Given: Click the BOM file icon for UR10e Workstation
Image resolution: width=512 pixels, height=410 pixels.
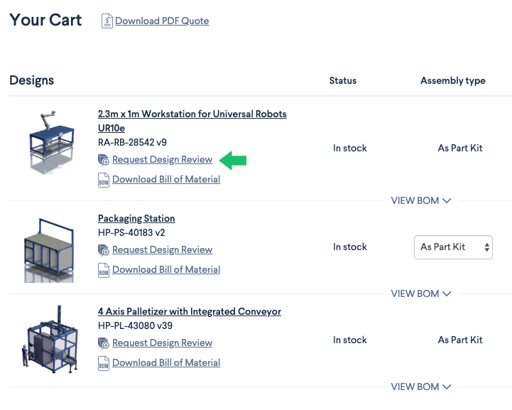Looking at the screenshot, I should point(104,180).
